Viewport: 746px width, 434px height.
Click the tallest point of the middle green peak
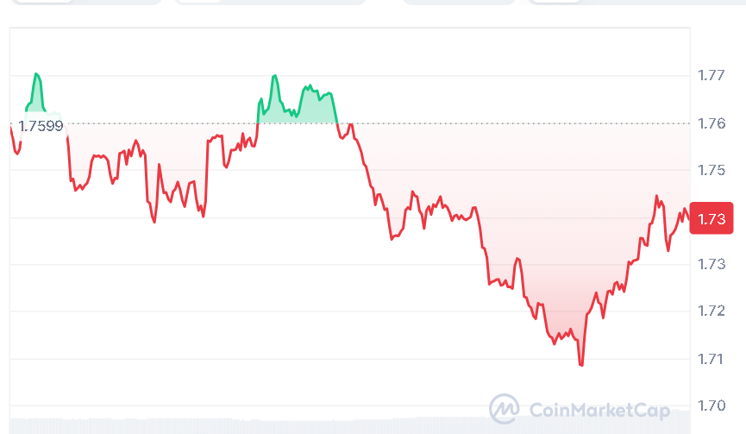pyautogui.click(x=274, y=76)
